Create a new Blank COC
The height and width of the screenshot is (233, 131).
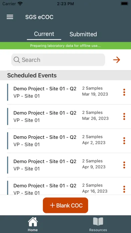point(65,205)
